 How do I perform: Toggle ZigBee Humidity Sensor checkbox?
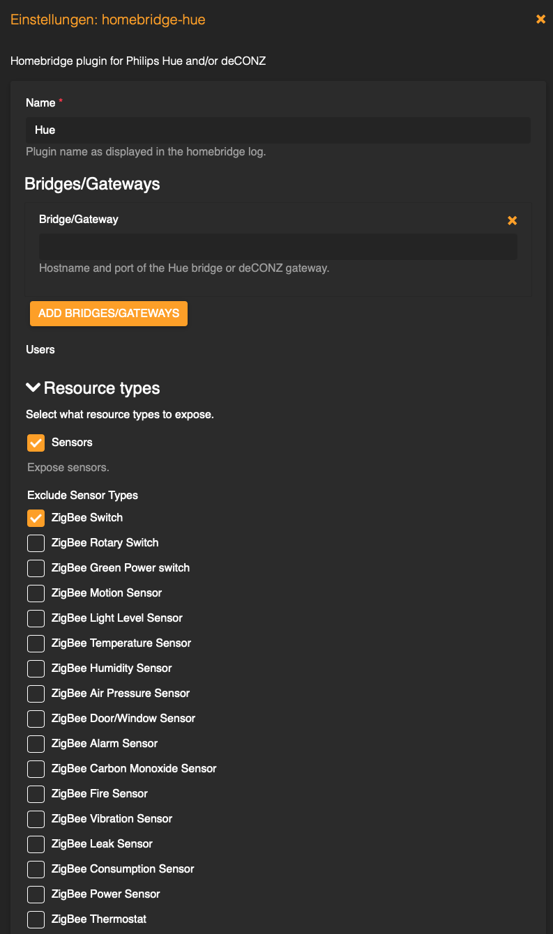pyautogui.click(x=36, y=668)
